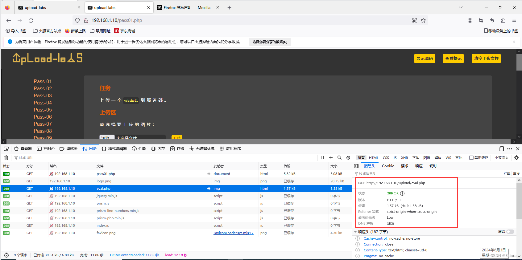Viewport: 522px width, 260px height.
Task: Open a new browser tab
Action: tap(229, 7)
